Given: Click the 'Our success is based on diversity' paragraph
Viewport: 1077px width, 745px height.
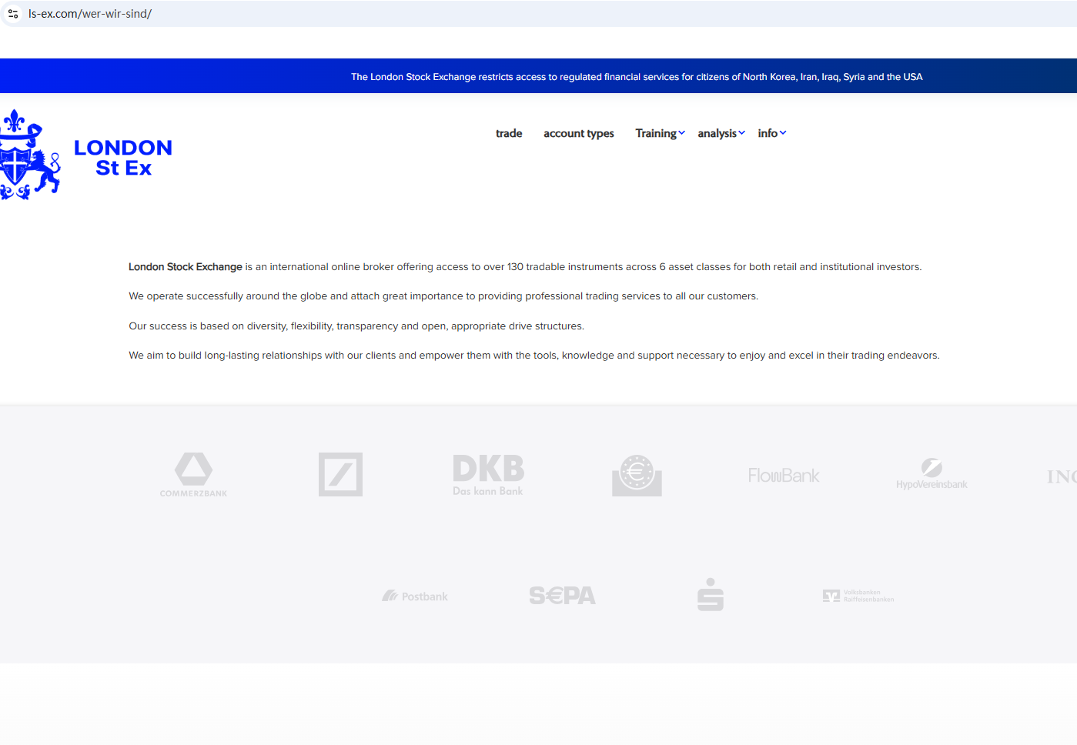Looking at the screenshot, I should (356, 326).
